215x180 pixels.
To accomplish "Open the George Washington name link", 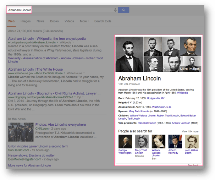I will click(x=125, y=152).
